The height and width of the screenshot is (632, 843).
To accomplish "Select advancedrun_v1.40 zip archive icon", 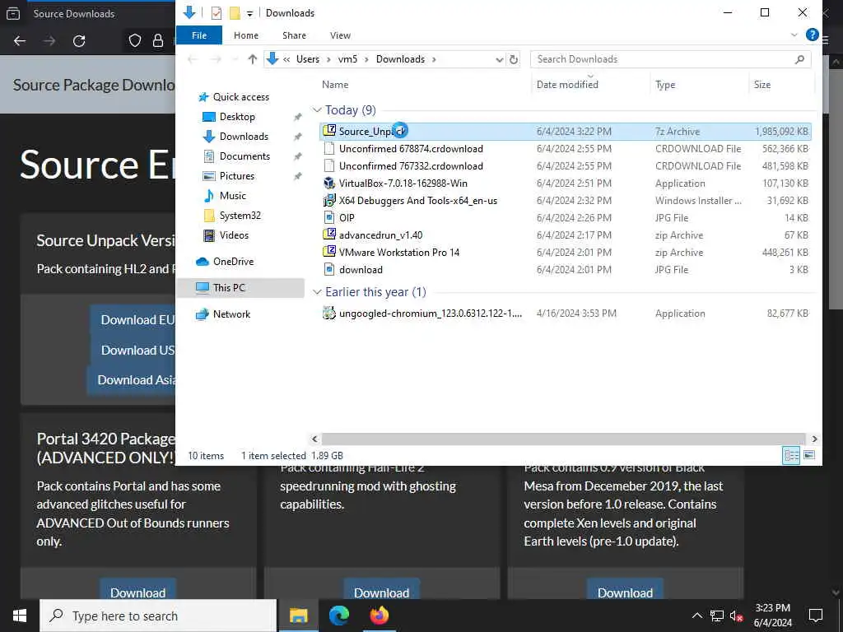I will (x=329, y=235).
